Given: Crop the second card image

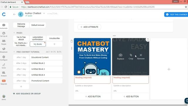Looking at the screenshot, I should [131, 57].
